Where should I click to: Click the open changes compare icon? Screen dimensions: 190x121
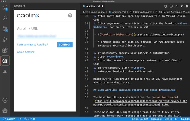pyautogui.click(x=165, y=6)
